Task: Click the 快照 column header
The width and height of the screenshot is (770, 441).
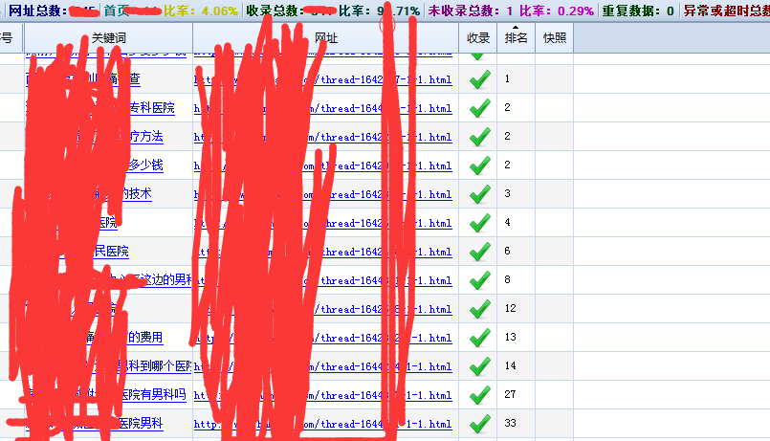Action: pos(554,38)
